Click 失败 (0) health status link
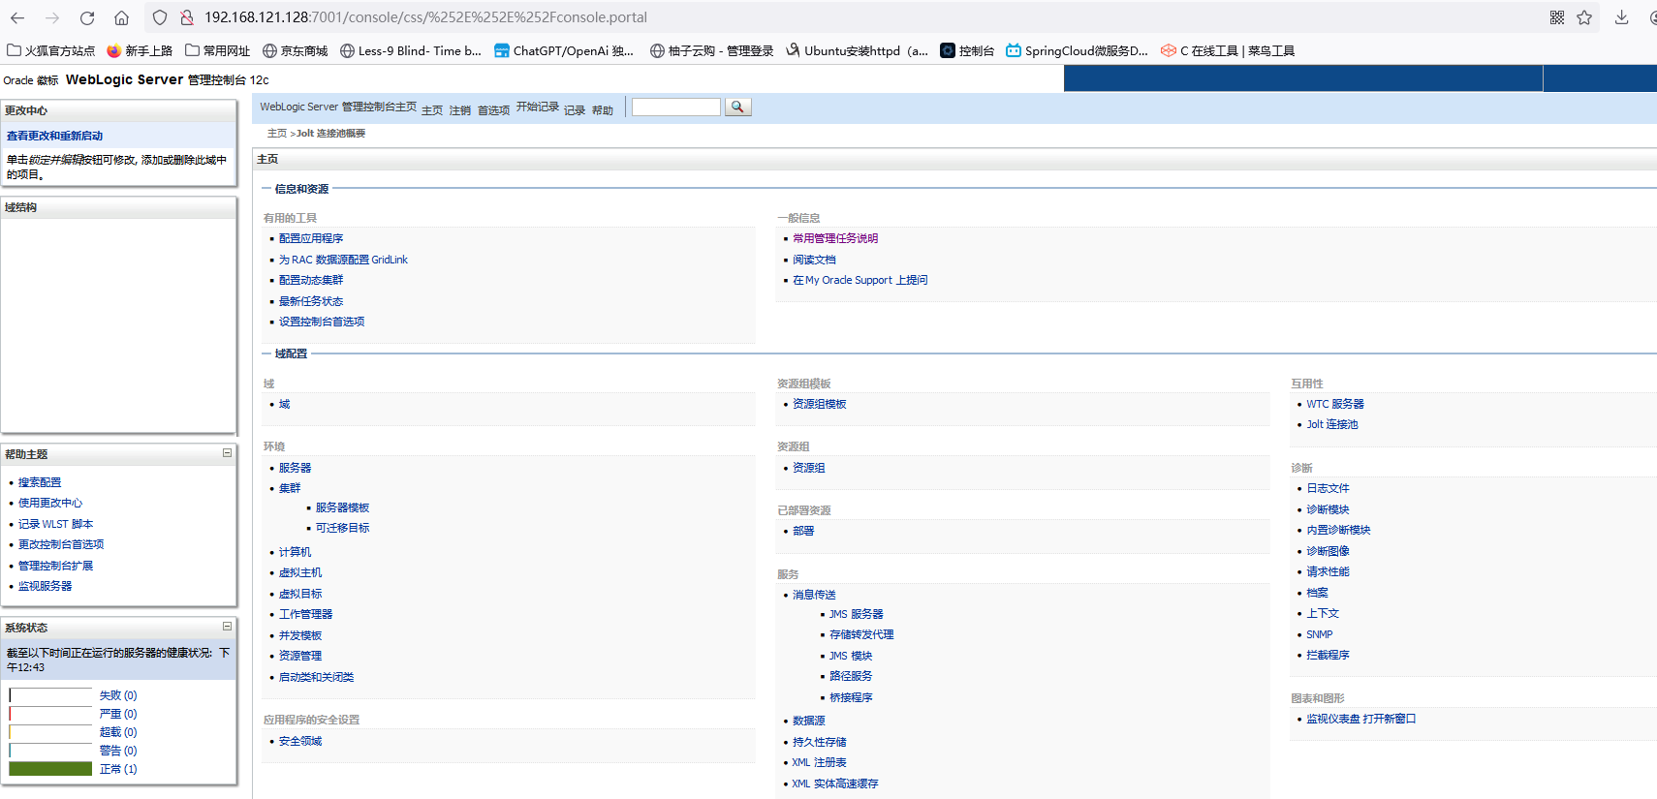The height and width of the screenshot is (799, 1657). [x=118, y=695]
